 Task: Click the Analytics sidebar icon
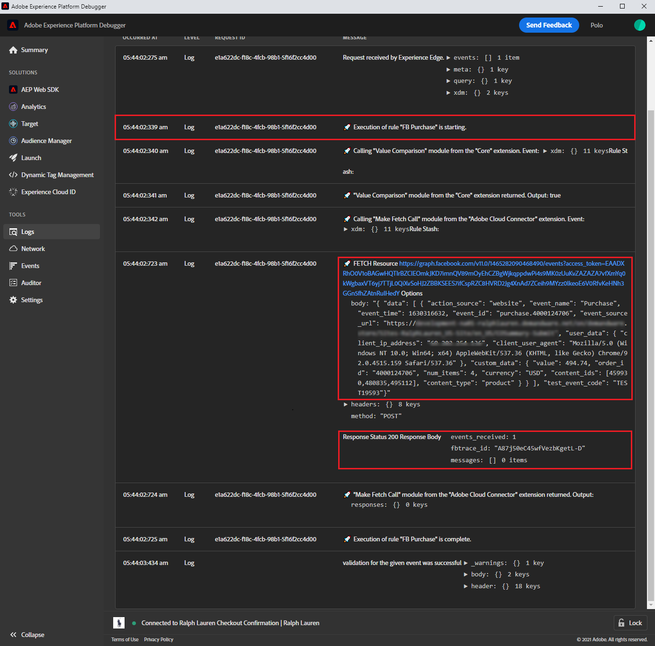[13, 107]
